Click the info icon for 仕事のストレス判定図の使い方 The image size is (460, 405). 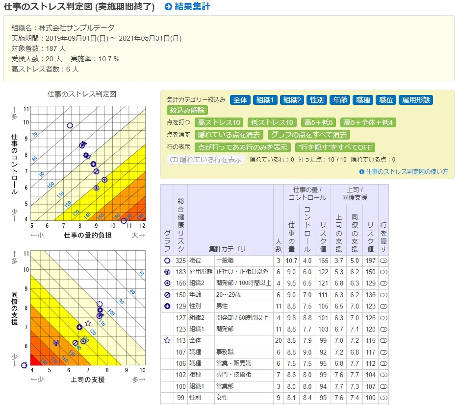point(362,172)
